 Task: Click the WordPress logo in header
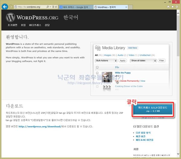pyautogui.click(x=10, y=17)
